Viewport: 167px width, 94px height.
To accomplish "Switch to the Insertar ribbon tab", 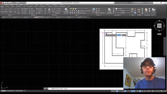I will (x=7, y=7).
